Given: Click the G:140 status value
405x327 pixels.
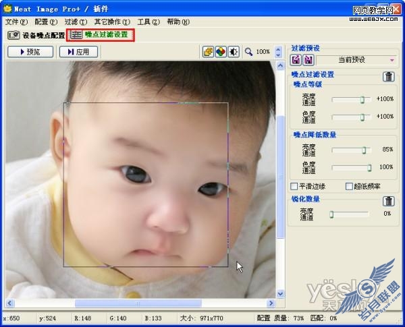Looking at the screenshot, I should pos(118,318).
